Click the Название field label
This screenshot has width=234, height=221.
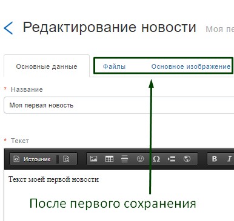point(27,89)
